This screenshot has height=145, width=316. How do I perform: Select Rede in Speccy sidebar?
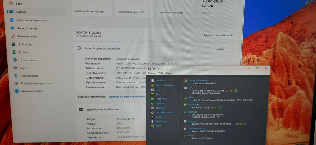click(158, 126)
